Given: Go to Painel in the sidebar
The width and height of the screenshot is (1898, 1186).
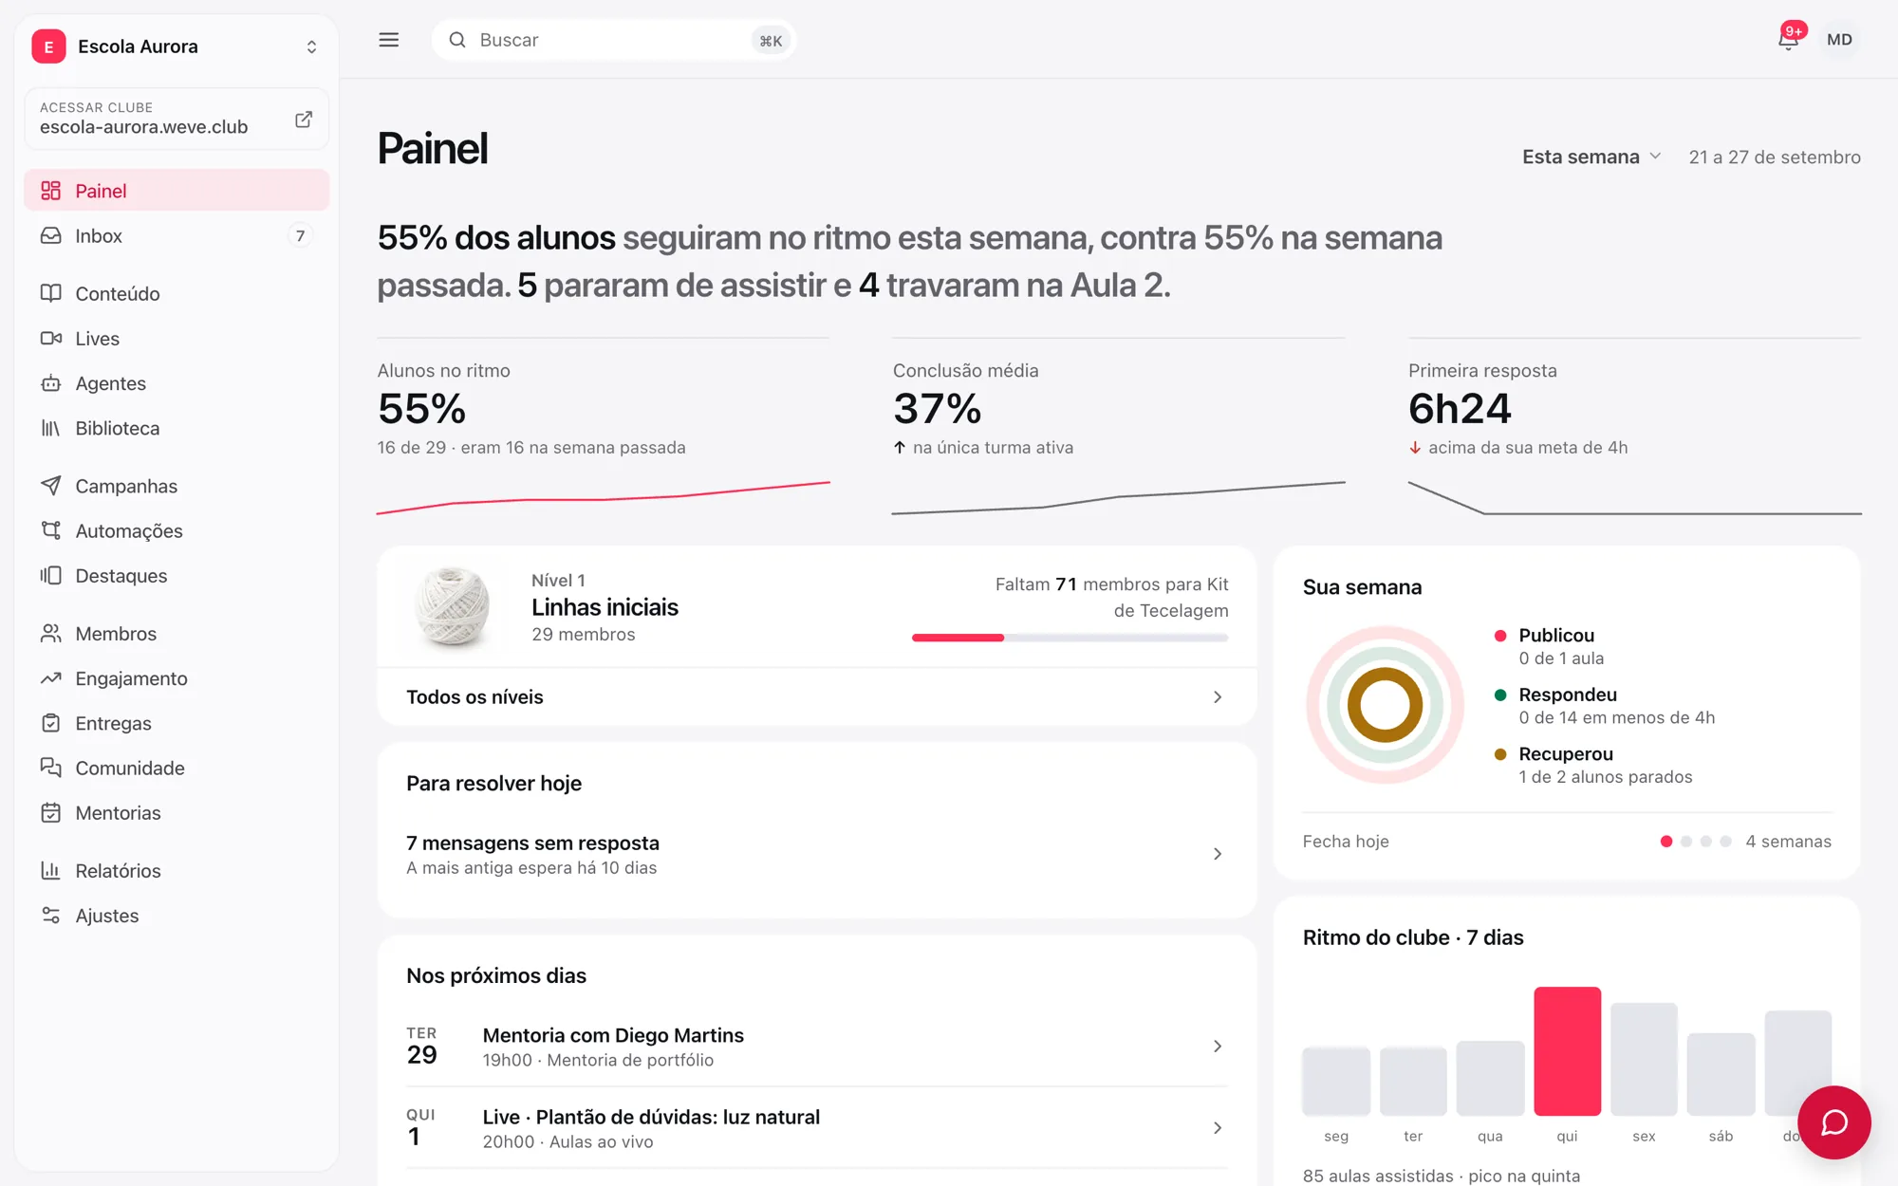Looking at the screenshot, I should [x=177, y=191].
